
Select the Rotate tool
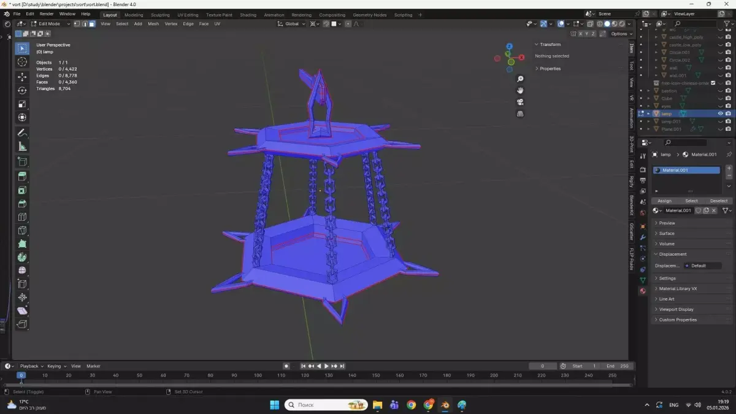(x=22, y=90)
